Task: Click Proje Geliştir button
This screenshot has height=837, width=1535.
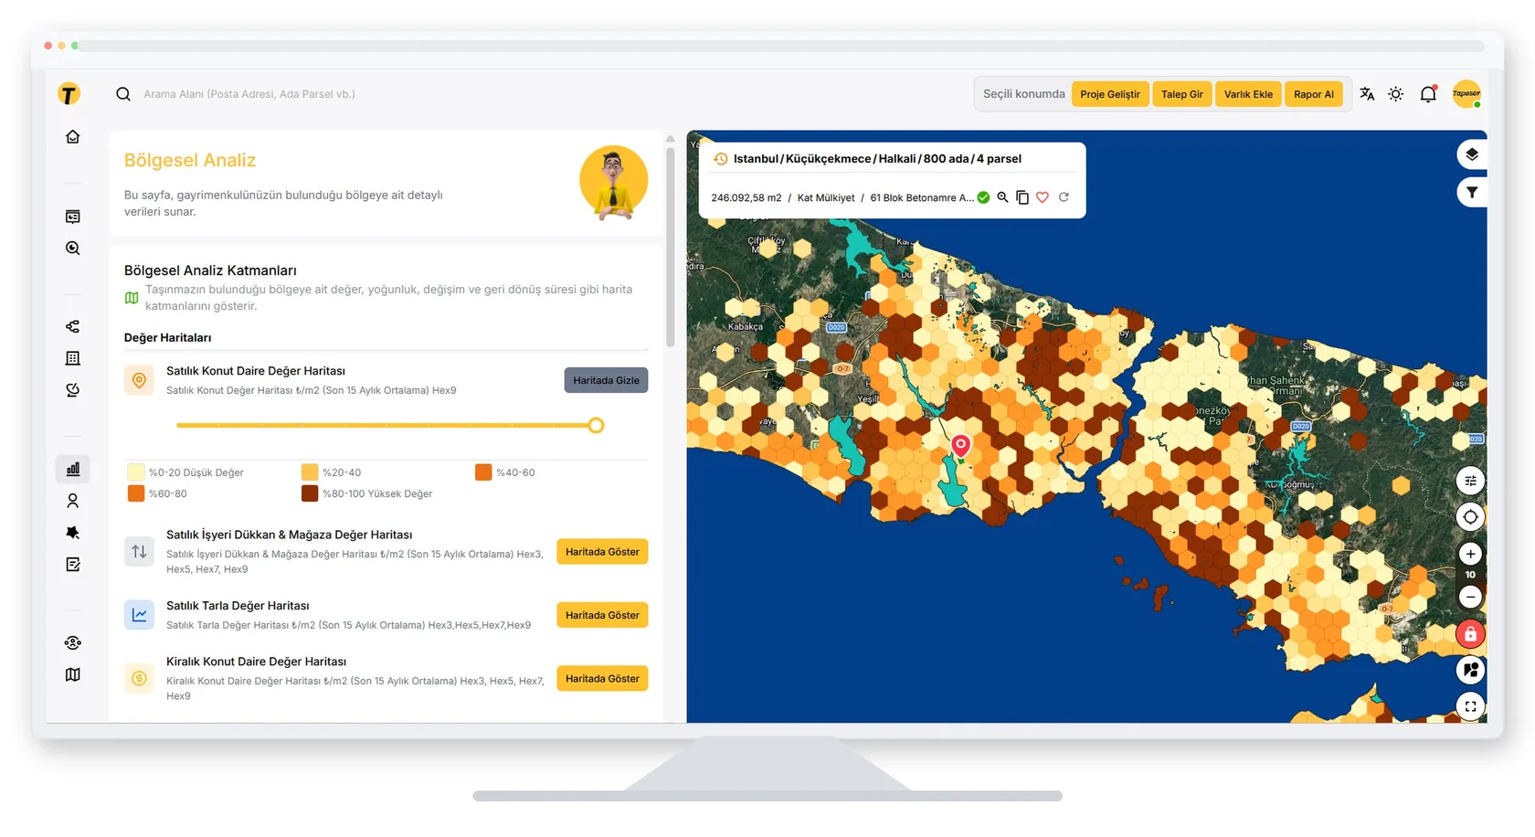Action: click(x=1110, y=94)
